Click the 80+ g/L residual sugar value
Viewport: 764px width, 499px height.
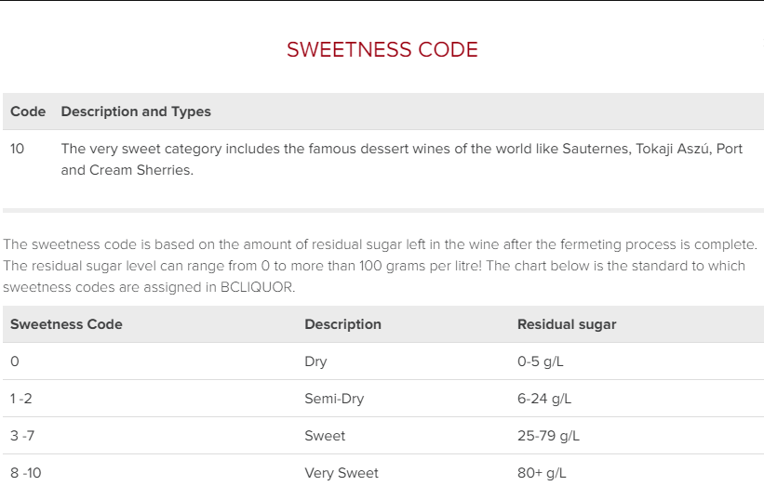pyautogui.click(x=542, y=473)
